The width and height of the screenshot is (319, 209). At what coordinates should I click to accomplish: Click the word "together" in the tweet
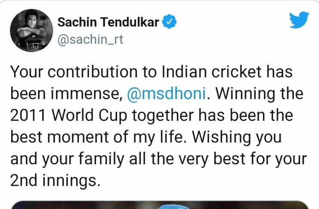pos(163,115)
